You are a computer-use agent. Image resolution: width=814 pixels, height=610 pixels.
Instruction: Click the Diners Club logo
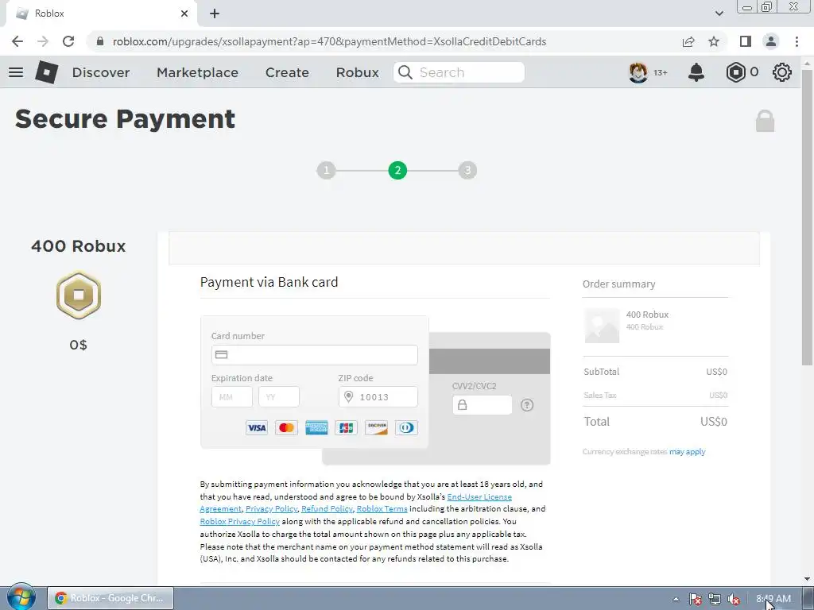(406, 428)
